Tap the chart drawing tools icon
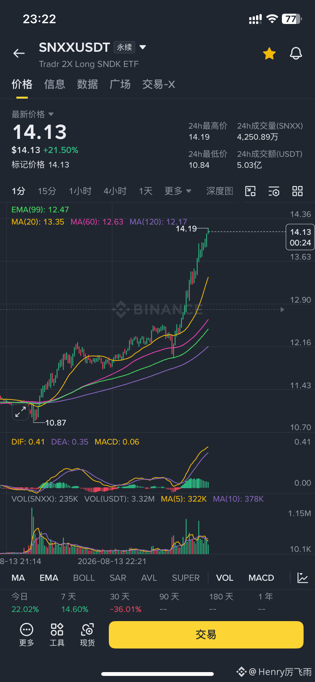This screenshot has width=315, height=682. [250, 191]
